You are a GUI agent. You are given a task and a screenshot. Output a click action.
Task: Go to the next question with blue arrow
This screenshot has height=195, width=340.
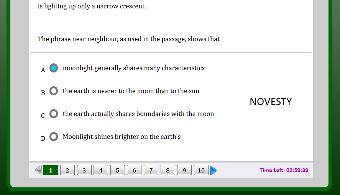pyautogui.click(x=214, y=170)
